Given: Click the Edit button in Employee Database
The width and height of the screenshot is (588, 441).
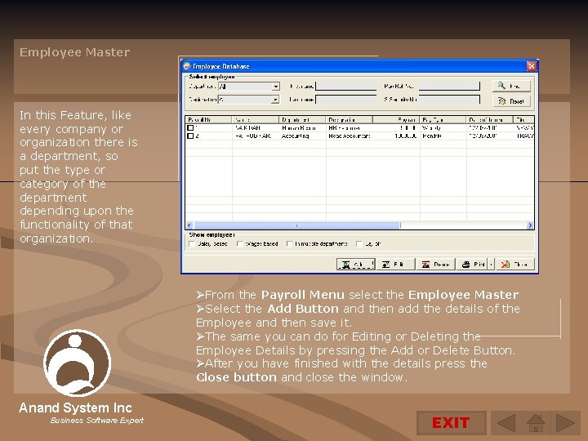Looking at the screenshot, I should pos(395,264).
